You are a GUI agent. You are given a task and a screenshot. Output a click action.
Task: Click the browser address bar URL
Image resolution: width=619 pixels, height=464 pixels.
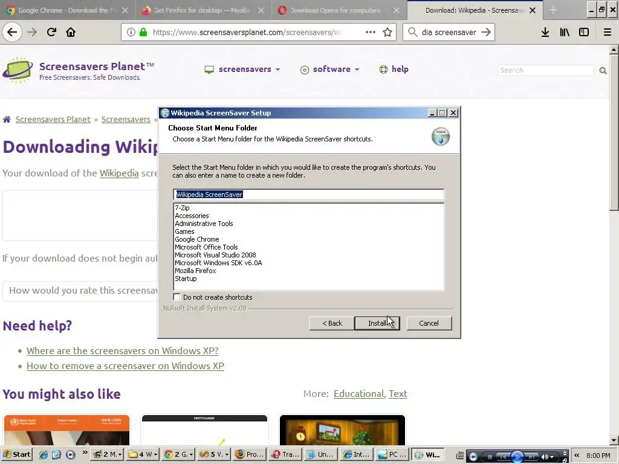(x=247, y=32)
